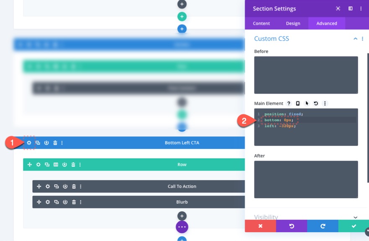The height and width of the screenshot is (241, 369).
Task: Click Call To Action module settings gear
Action: [x=48, y=187]
